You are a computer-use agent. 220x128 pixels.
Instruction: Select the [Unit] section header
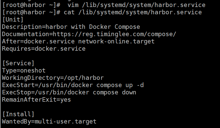tap(13, 20)
